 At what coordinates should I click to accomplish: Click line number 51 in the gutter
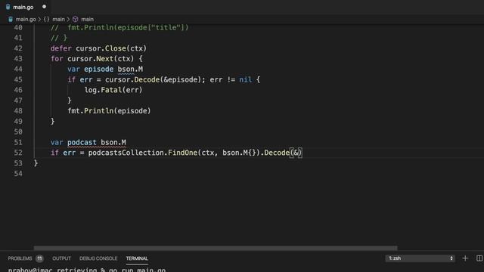click(18, 142)
